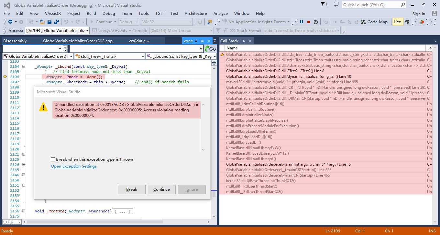The height and width of the screenshot is (235, 440).
Task: Click the editor zoom level 100 % box
Action: [x=12, y=222]
